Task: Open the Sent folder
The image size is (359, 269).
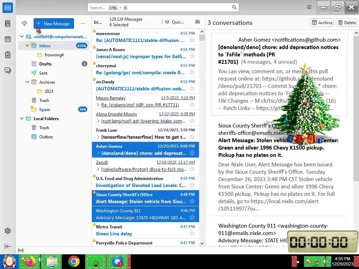Action: [x=54, y=73]
